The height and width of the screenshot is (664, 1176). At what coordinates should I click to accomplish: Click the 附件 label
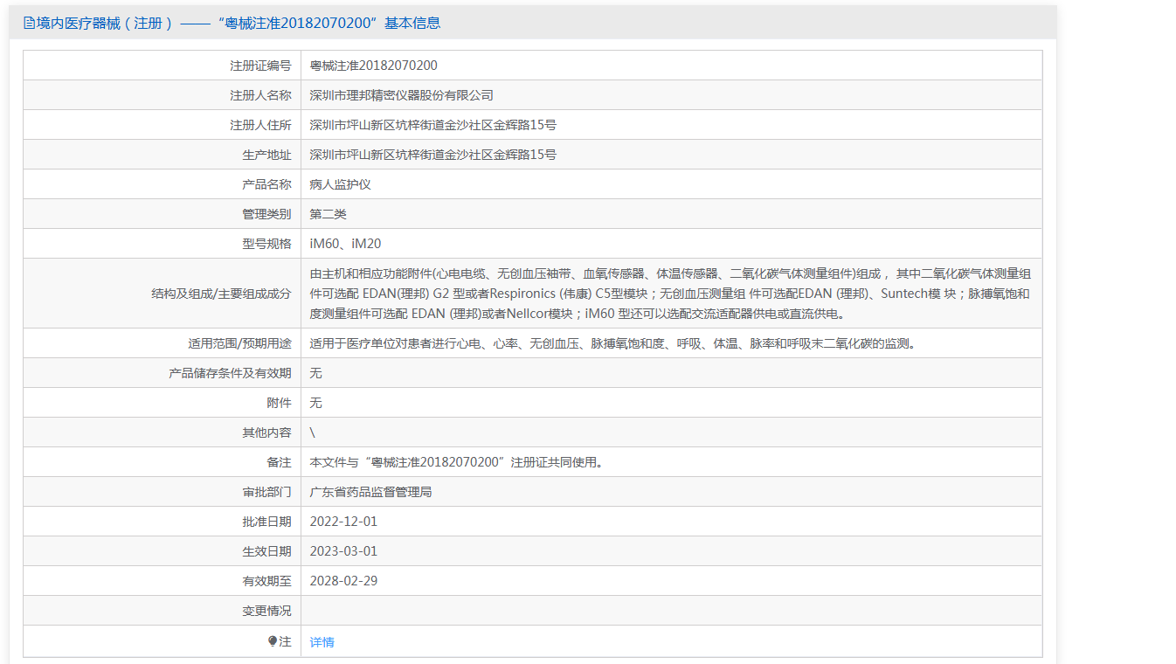279,403
